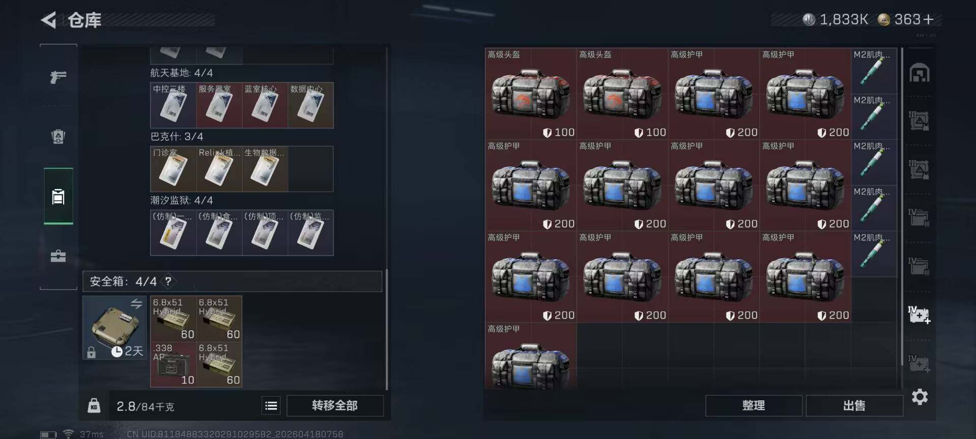
Task: Expand the 安全箱 4/4 section header
Action: click(232, 281)
